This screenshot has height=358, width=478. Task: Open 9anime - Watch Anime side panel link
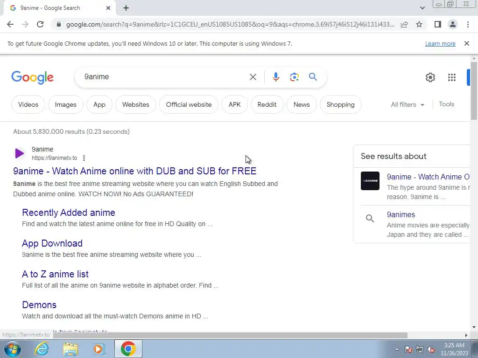click(428, 177)
